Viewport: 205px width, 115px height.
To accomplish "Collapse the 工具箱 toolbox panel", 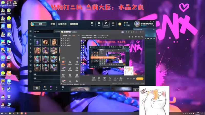I will point(78,58).
